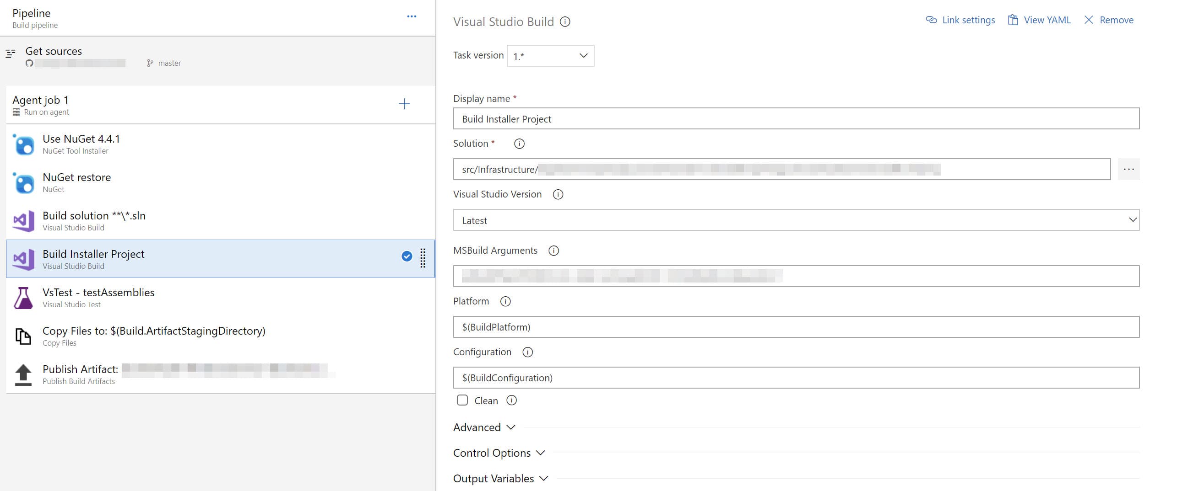Select the Copy Files to ArtifactStagingDirectory task

click(x=221, y=336)
